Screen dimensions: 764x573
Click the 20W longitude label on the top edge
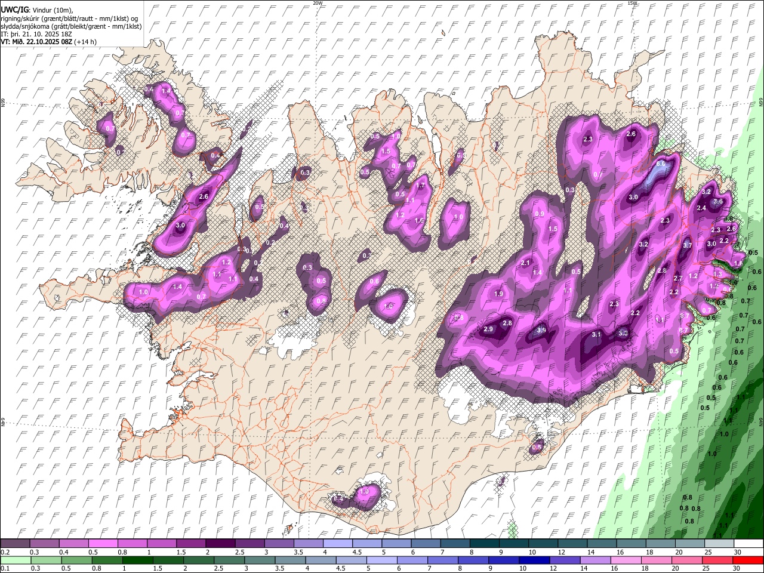click(318, 3)
